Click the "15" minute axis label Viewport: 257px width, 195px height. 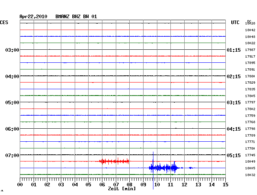click(x=225, y=185)
